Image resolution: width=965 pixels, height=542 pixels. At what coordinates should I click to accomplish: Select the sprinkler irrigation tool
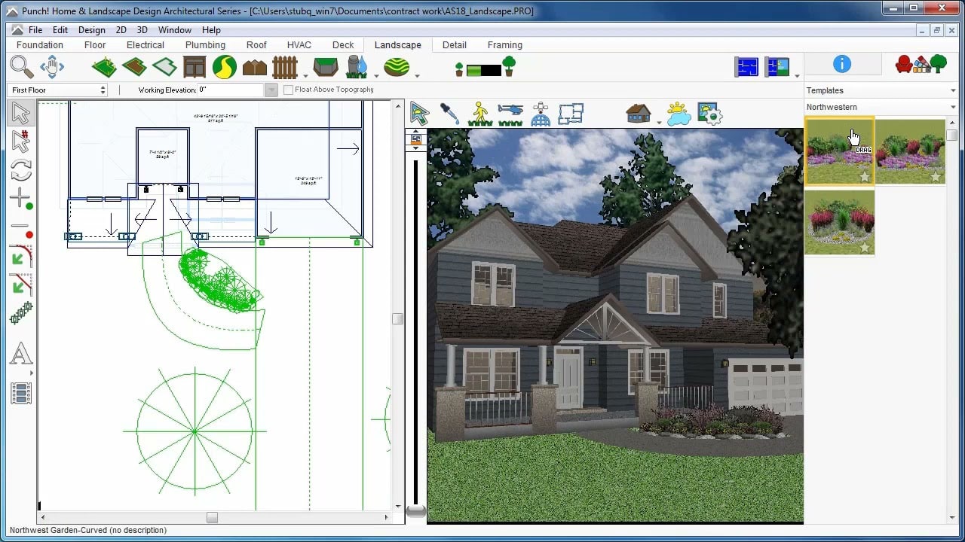(356, 68)
